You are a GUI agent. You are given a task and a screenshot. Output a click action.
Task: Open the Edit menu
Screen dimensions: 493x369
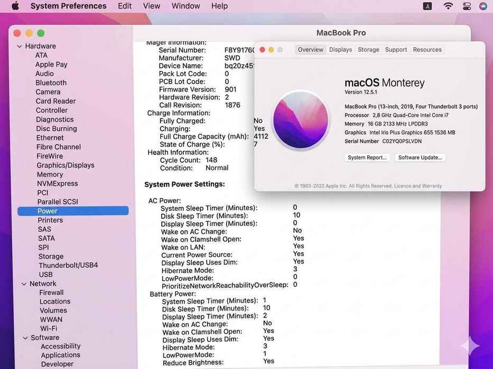(x=125, y=6)
